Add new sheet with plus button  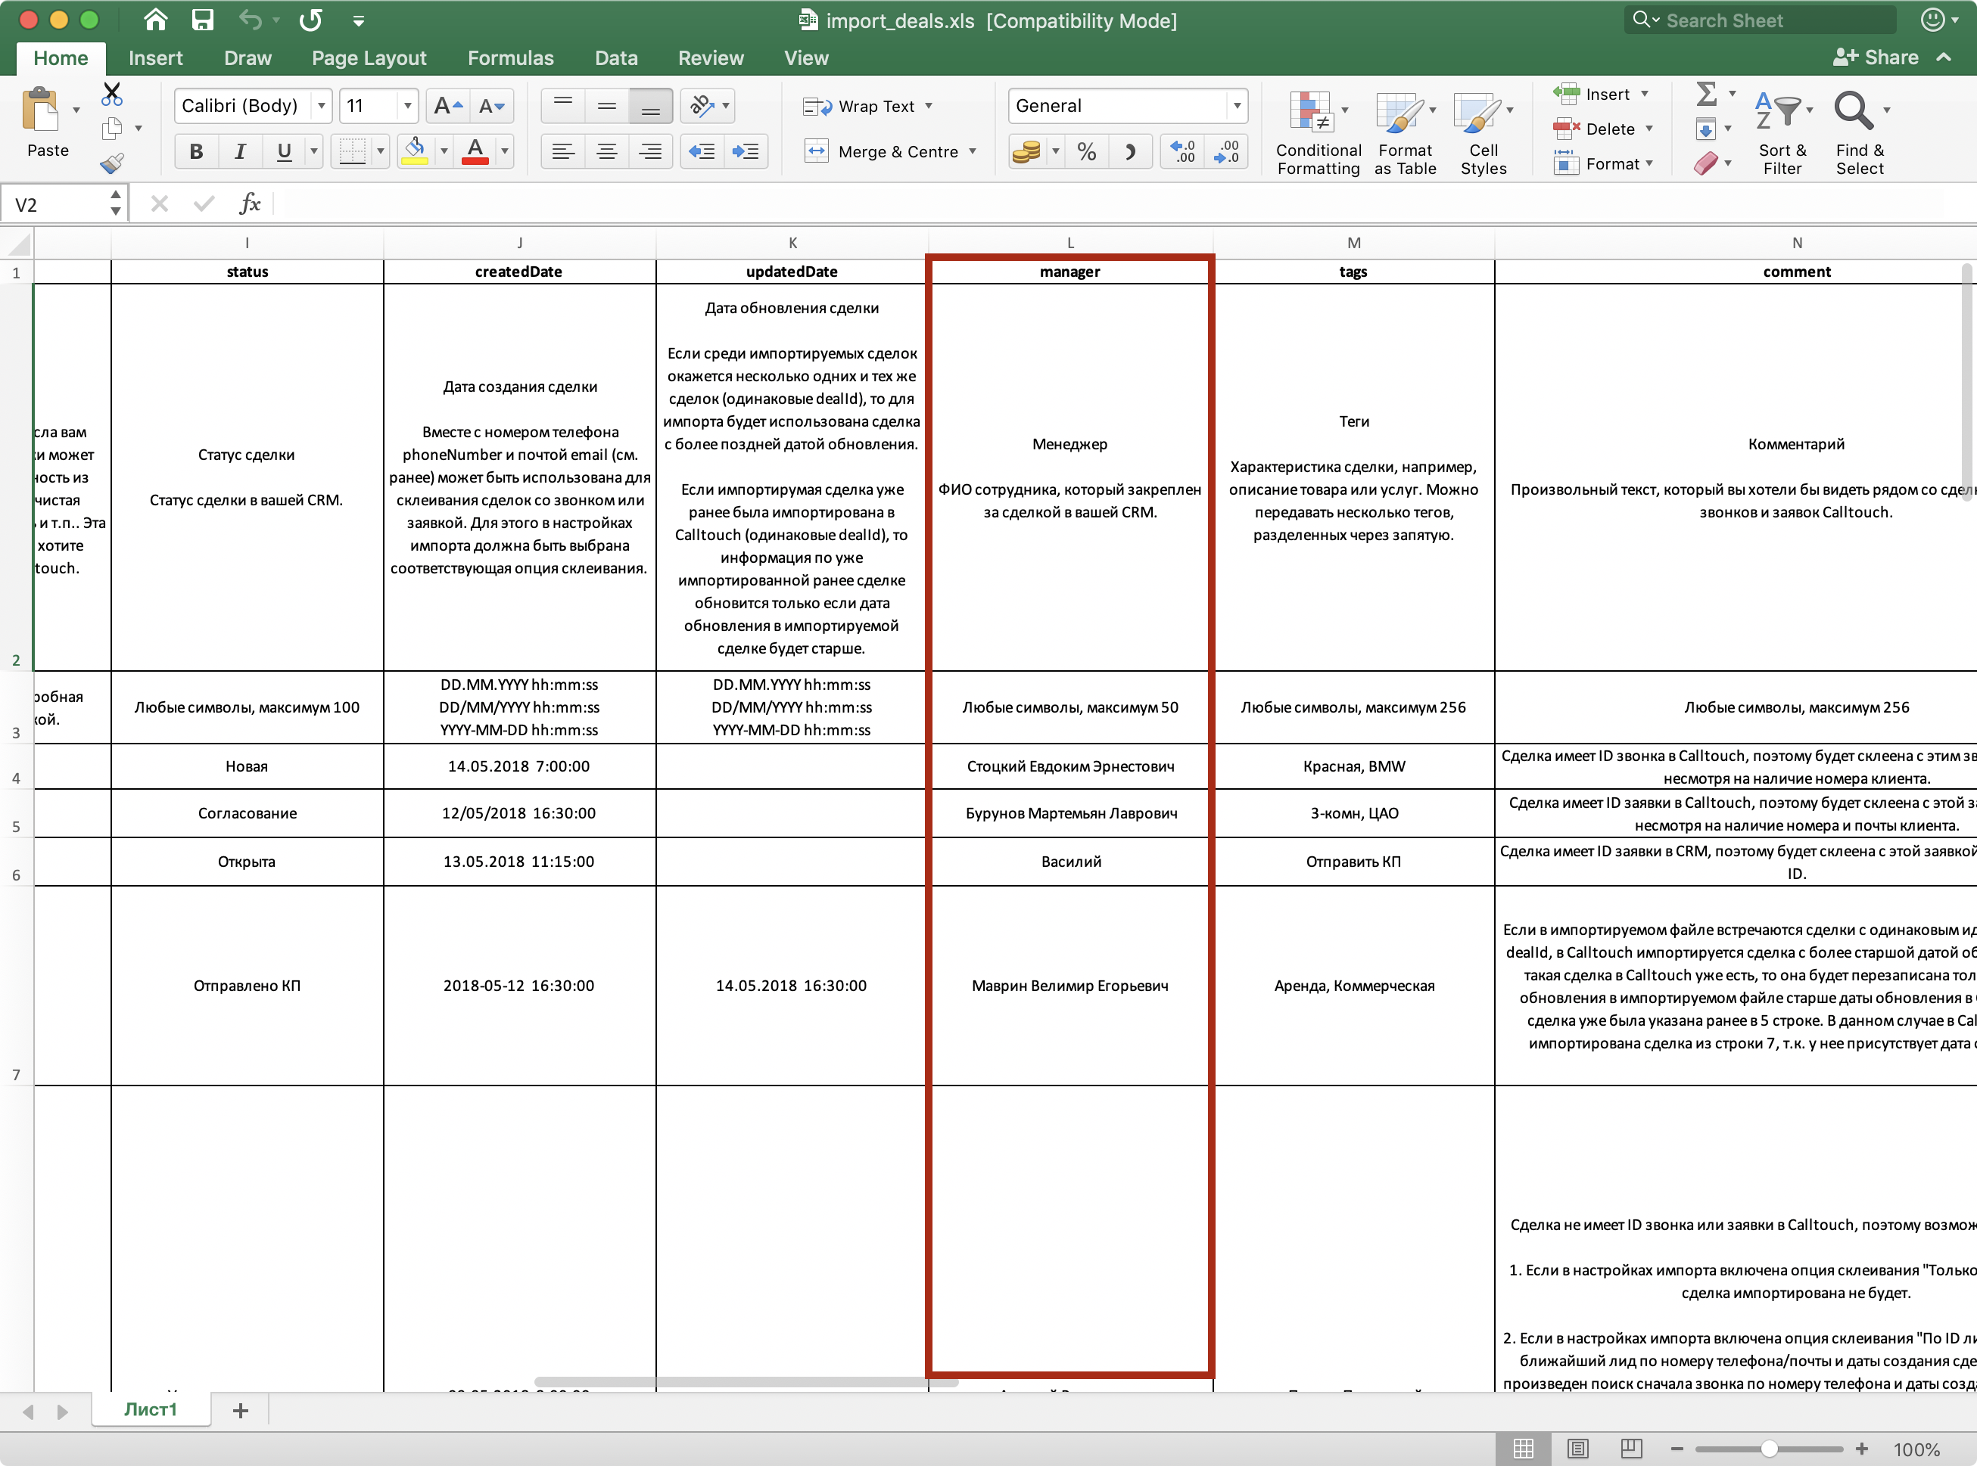[241, 1410]
